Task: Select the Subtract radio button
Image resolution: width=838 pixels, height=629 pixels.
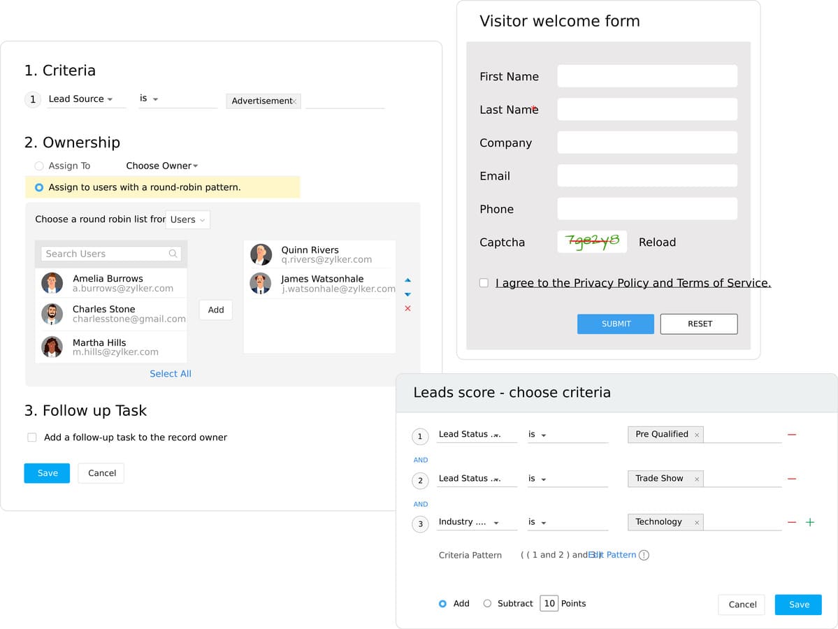Action: coord(487,603)
